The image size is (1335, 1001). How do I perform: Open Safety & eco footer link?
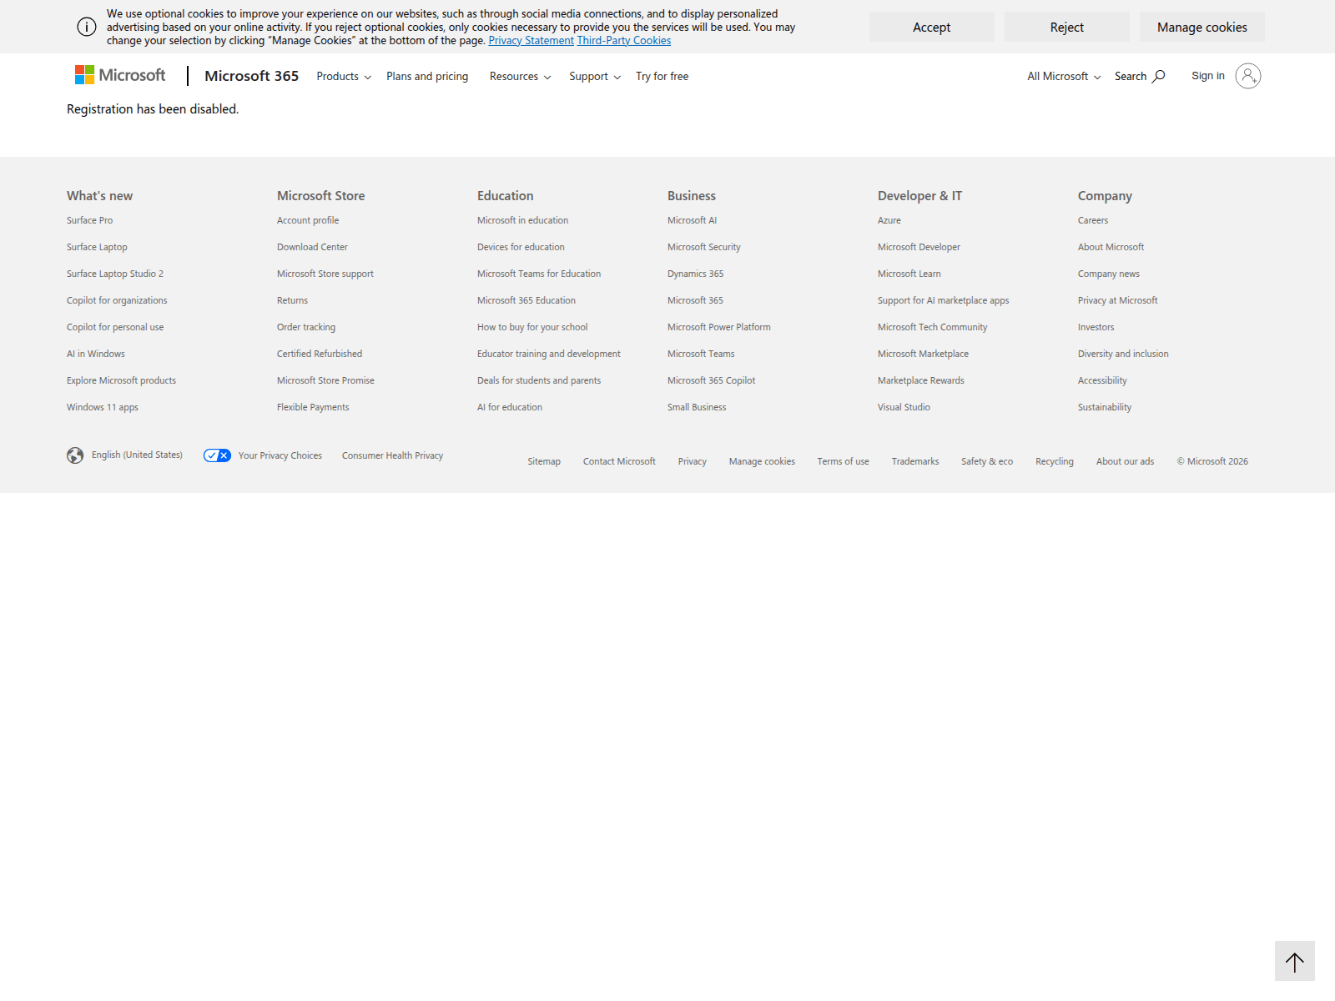pyautogui.click(x=987, y=461)
